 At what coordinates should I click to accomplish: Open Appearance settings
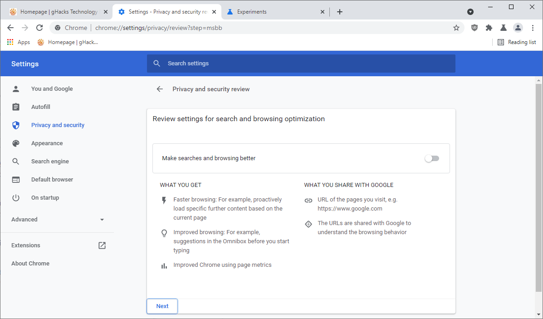(47, 143)
